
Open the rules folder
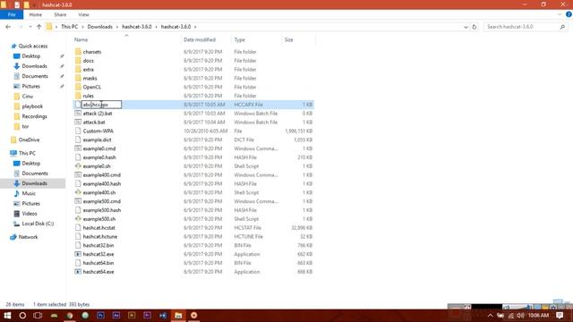88,96
